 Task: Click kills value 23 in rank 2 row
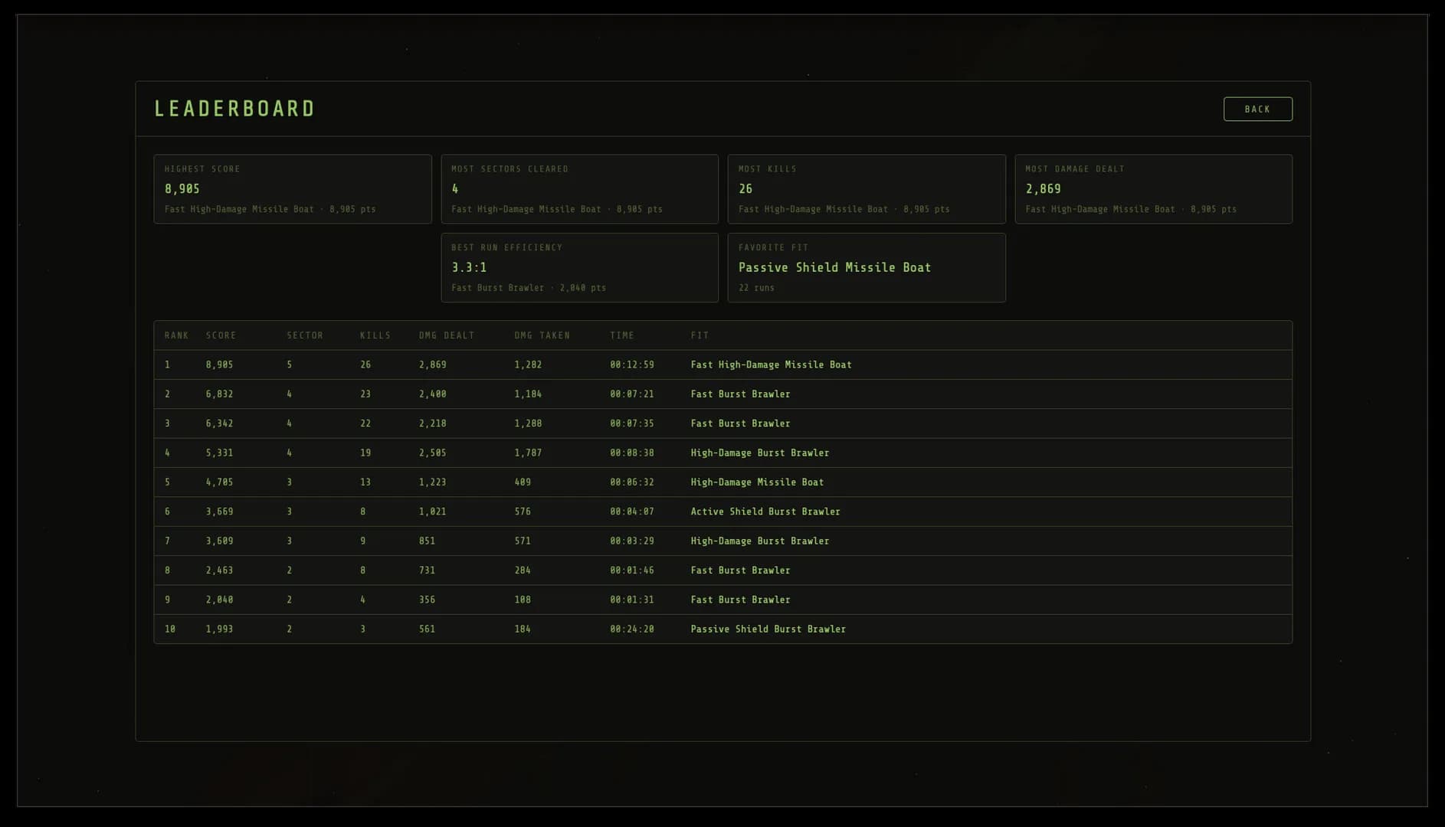(365, 394)
